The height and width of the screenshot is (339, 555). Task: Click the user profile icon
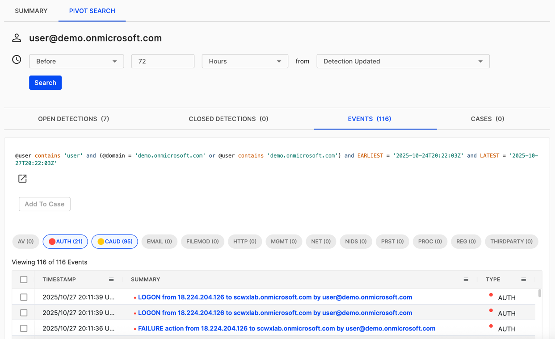point(17,38)
